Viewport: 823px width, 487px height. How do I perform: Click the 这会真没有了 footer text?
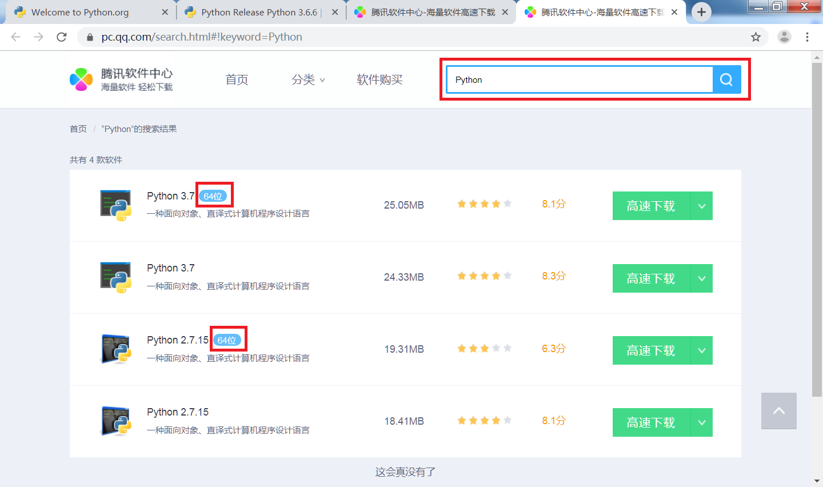click(x=405, y=472)
